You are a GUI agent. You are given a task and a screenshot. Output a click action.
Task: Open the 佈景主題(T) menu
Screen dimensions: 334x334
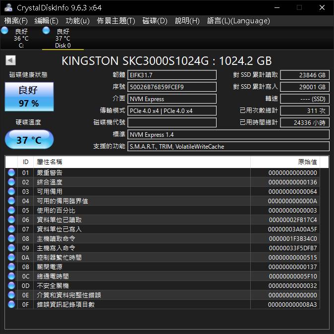coord(116,21)
